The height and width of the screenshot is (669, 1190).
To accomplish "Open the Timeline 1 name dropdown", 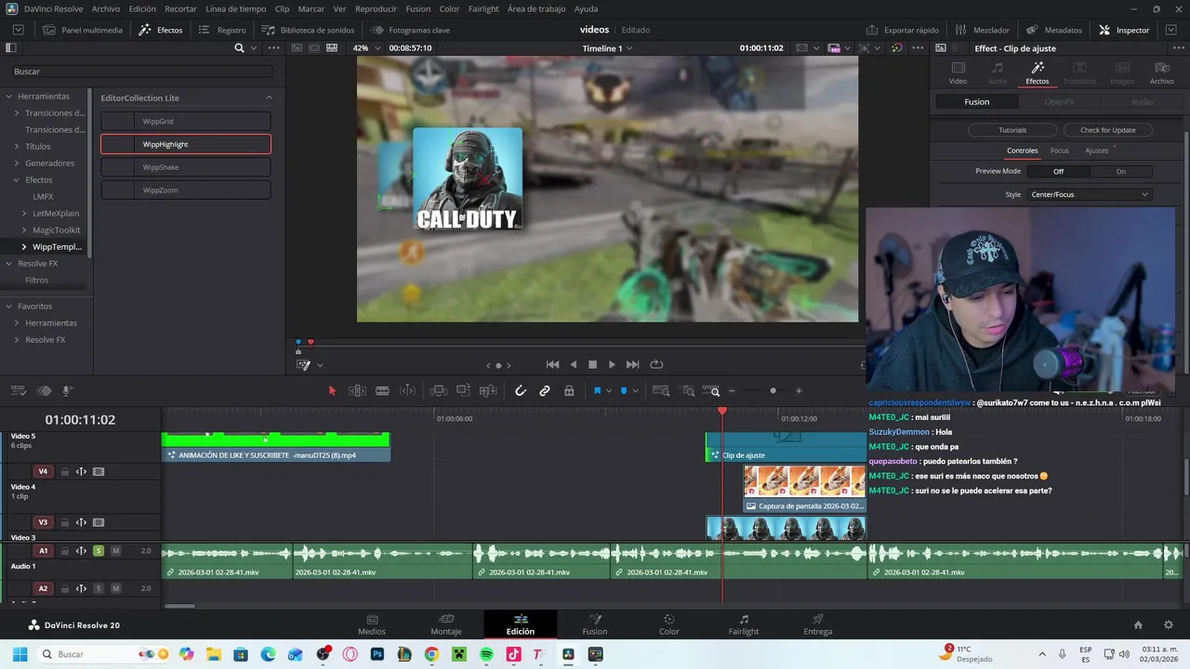I will click(x=607, y=48).
